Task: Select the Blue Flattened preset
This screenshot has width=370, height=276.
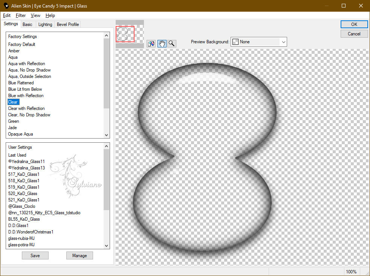Action: click(21, 82)
